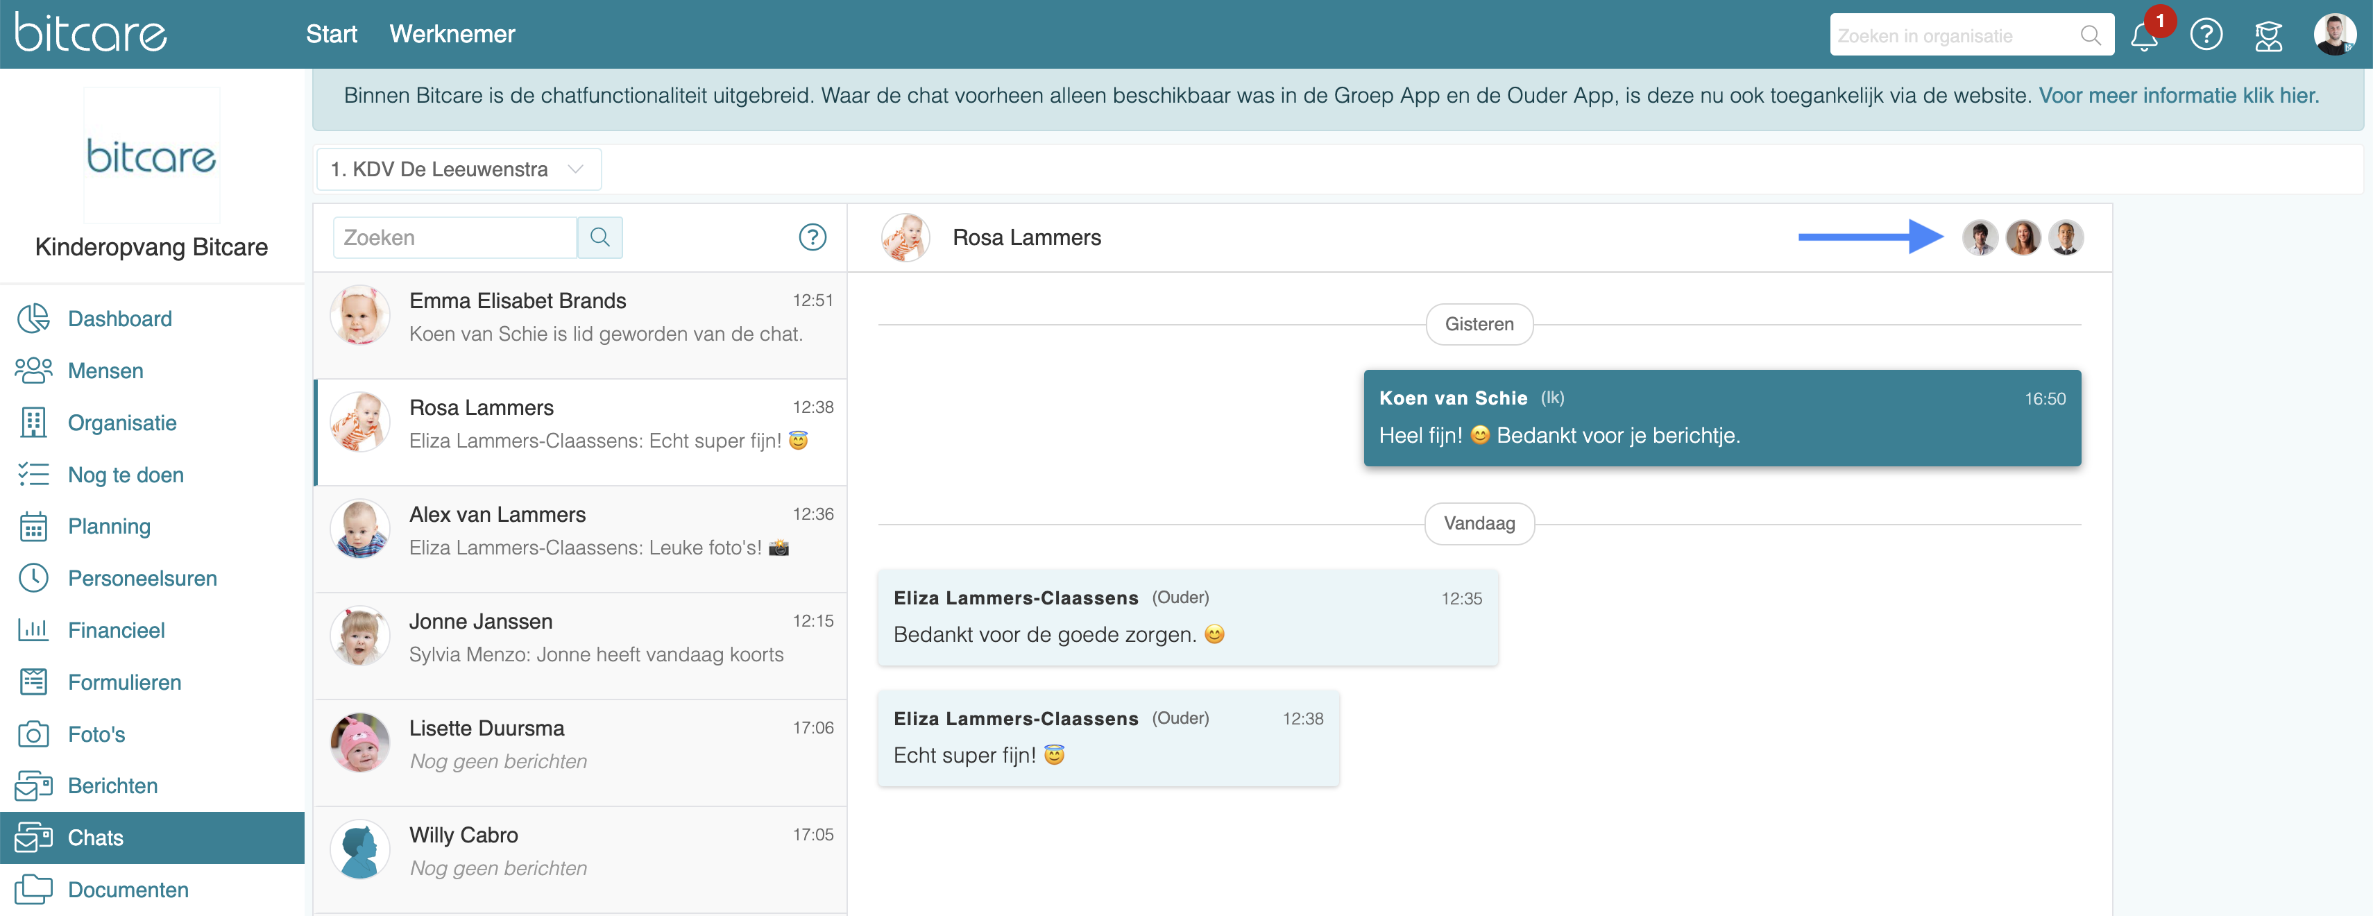
Task: Click first participant avatar in chat header
Action: (x=1980, y=238)
